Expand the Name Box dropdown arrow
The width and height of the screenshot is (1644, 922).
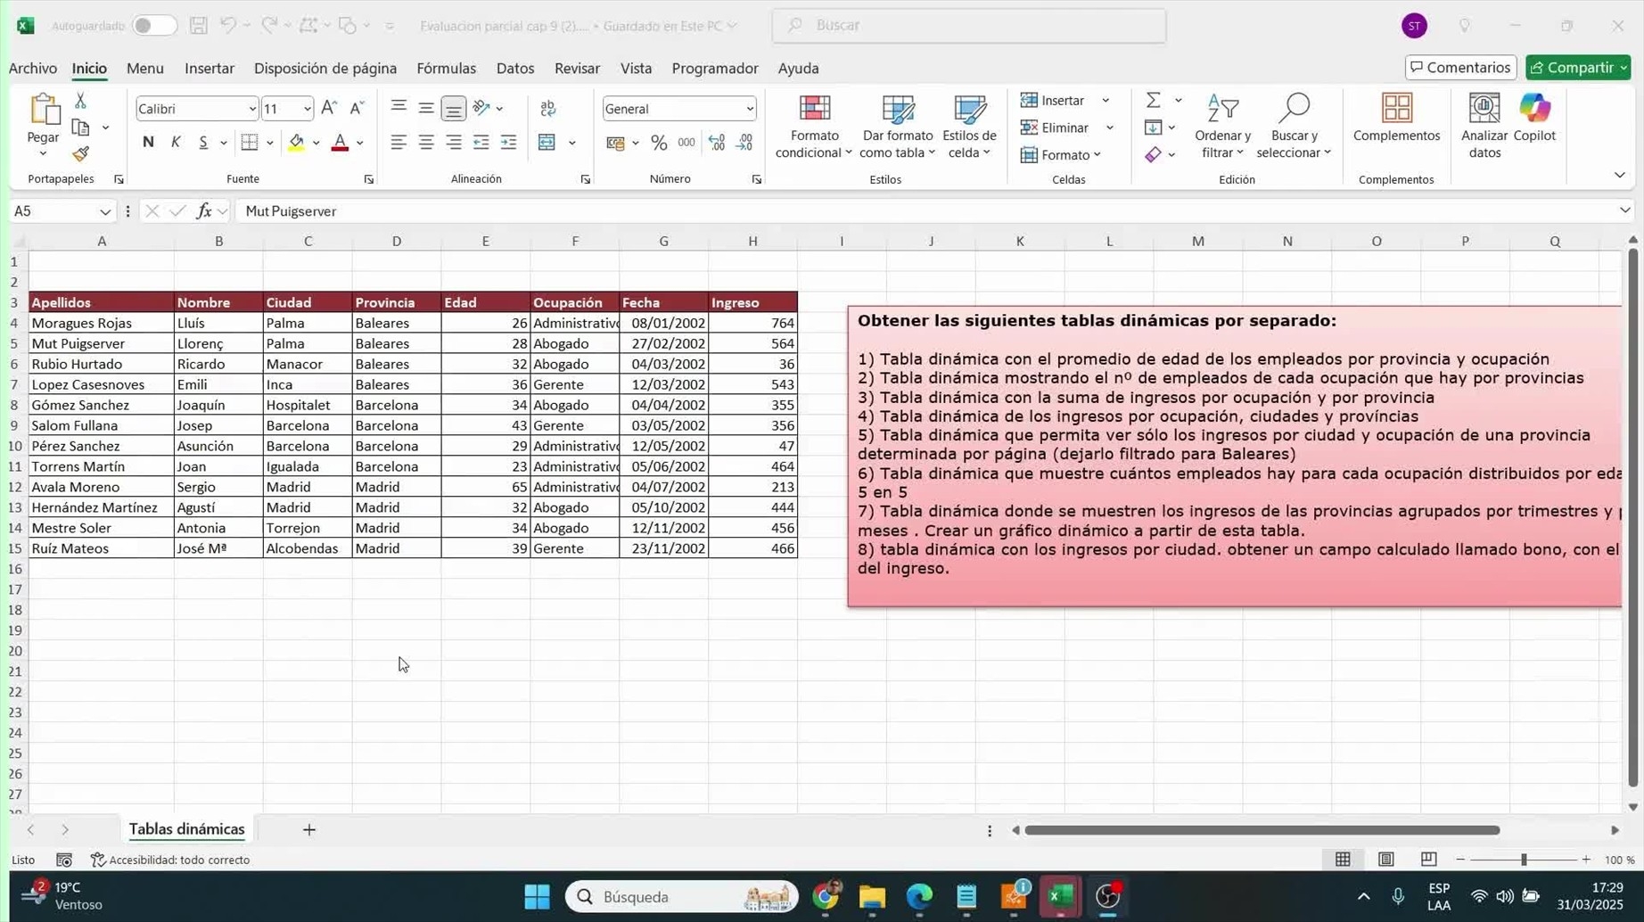(105, 211)
